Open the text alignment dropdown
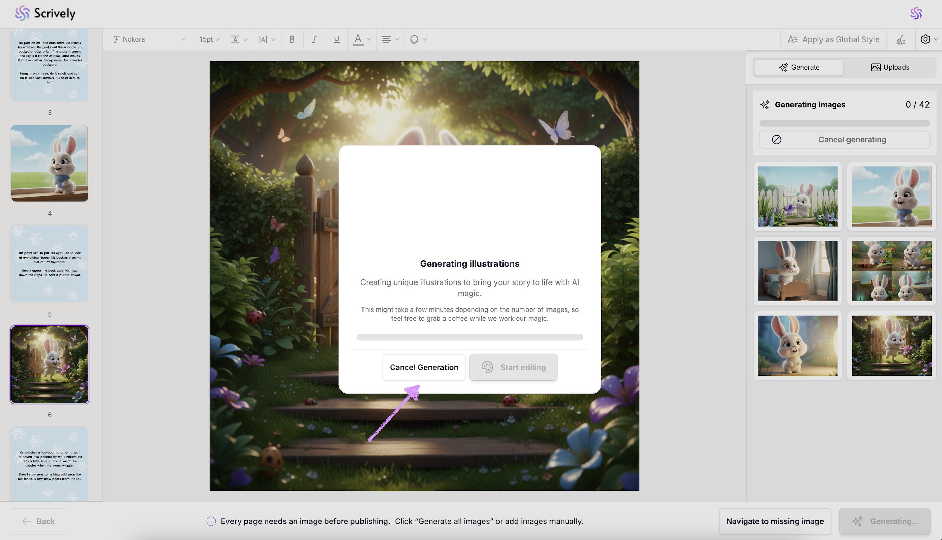This screenshot has height=540, width=942. pyautogui.click(x=390, y=39)
